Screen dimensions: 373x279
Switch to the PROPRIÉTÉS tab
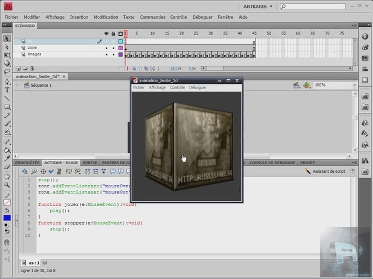(27, 162)
